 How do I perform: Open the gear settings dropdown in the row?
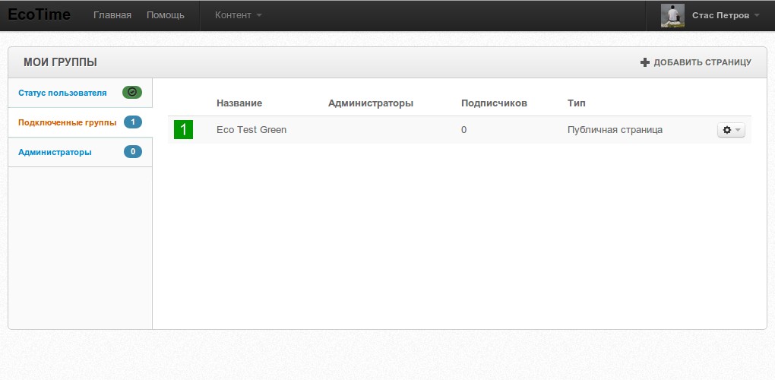click(731, 130)
